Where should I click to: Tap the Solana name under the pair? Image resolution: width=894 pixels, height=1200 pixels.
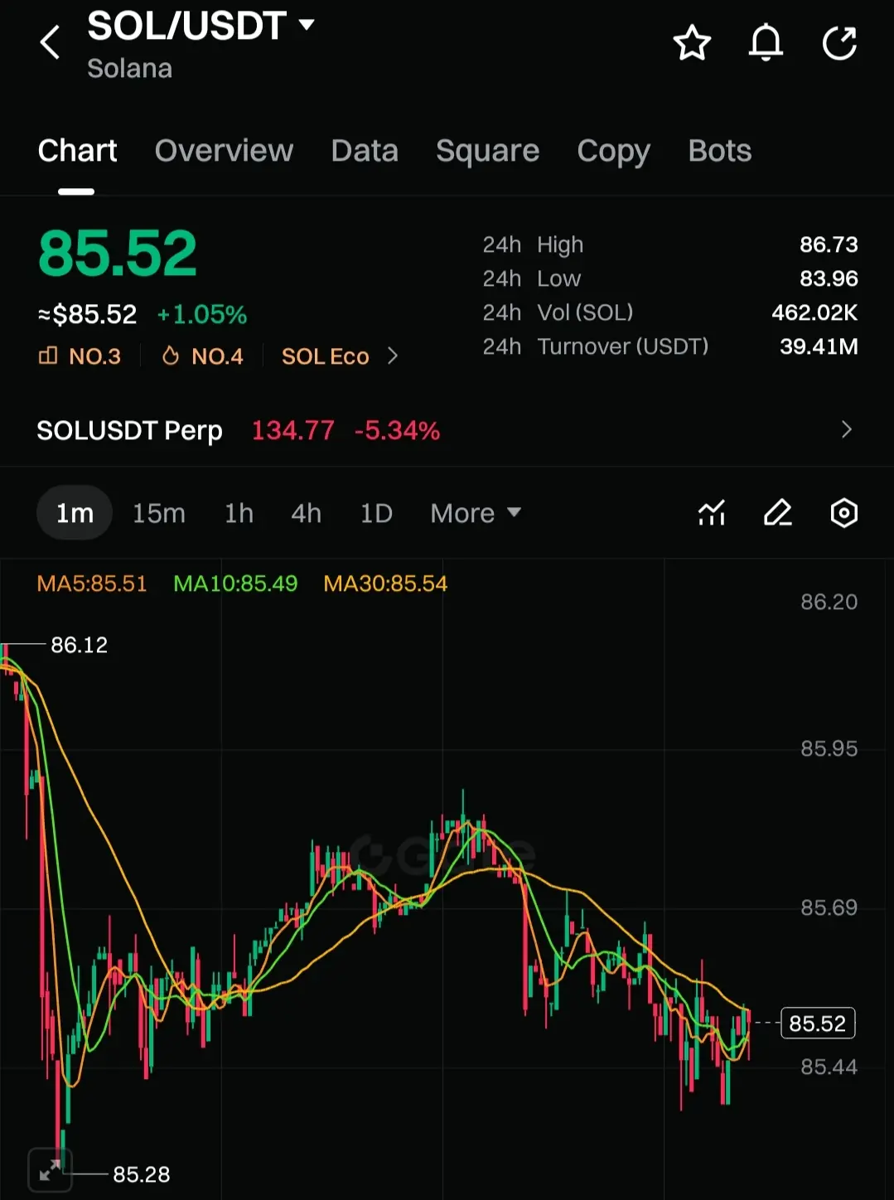click(129, 68)
